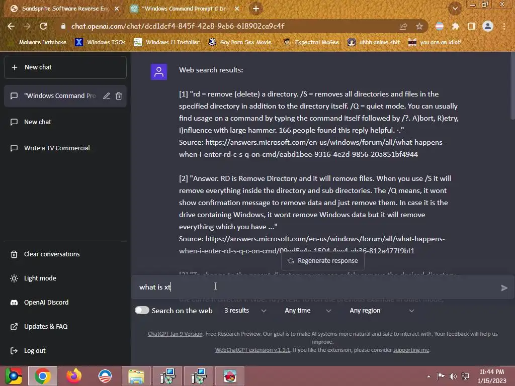This screenshot has height=386, width=515.
Task: Click the user avatar icon beside the message
Action: [x=159, y=72]
